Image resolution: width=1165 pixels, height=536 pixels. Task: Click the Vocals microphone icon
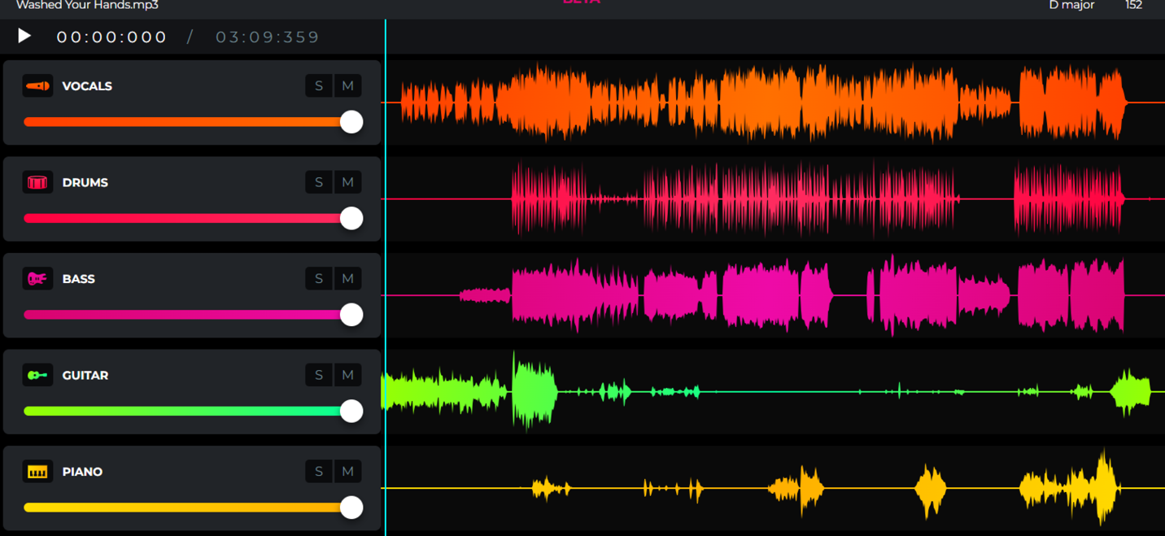pos(37,86)
